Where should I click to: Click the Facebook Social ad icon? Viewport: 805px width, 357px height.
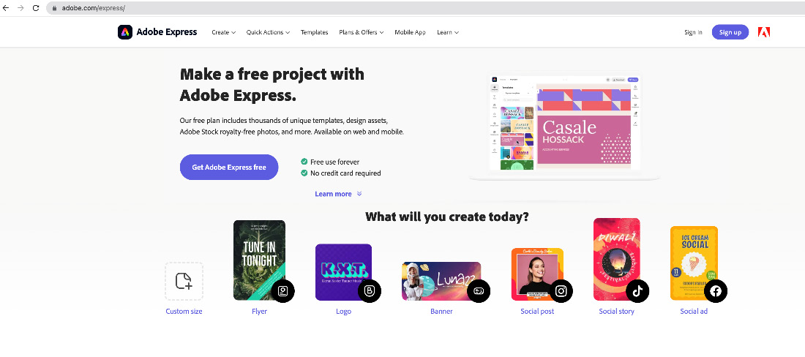(715, 291)
